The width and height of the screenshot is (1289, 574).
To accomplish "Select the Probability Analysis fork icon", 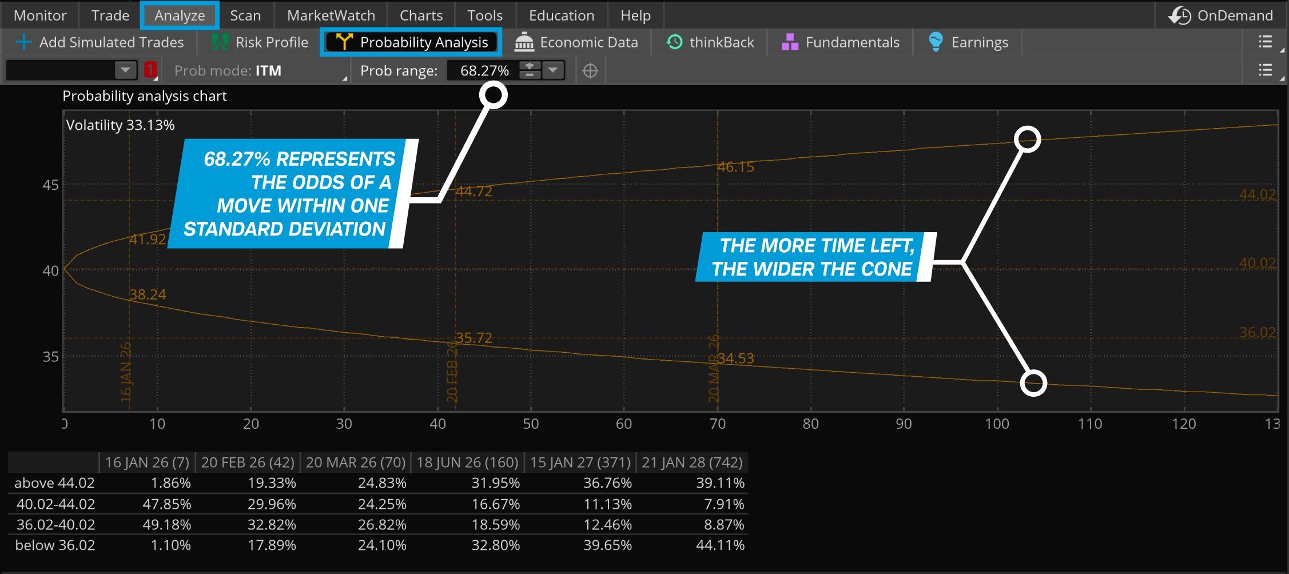I will click(x=343, y=42).
